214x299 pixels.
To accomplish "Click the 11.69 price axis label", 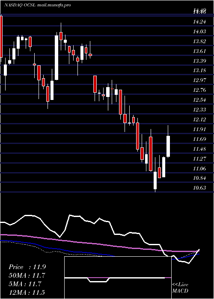I will 200,139.
